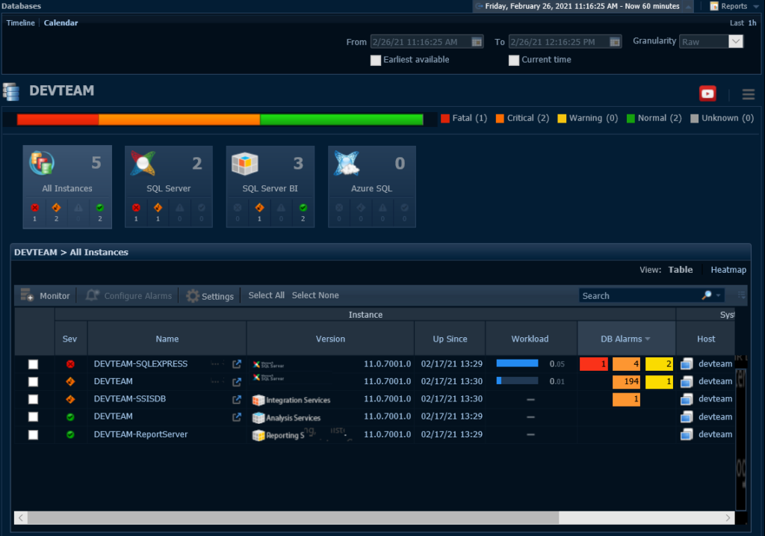This screenshot has height=536, width=765.
Task: Open the From date calendar picker
Action: coord(477,42)
